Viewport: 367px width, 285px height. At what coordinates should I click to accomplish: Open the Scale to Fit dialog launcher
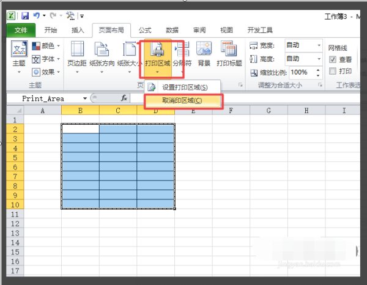(x=320, y=84)
